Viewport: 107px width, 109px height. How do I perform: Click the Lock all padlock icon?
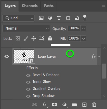[50, 38]
